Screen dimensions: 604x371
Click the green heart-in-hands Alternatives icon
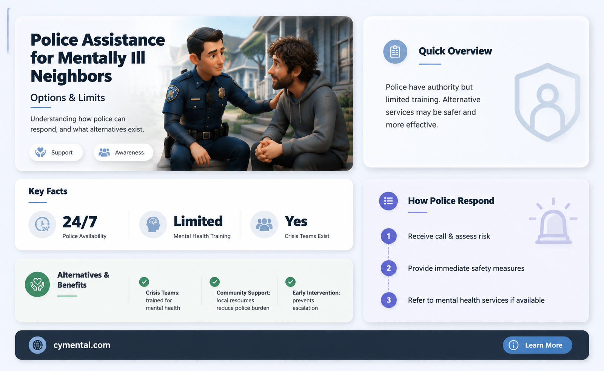click(37, 284)
